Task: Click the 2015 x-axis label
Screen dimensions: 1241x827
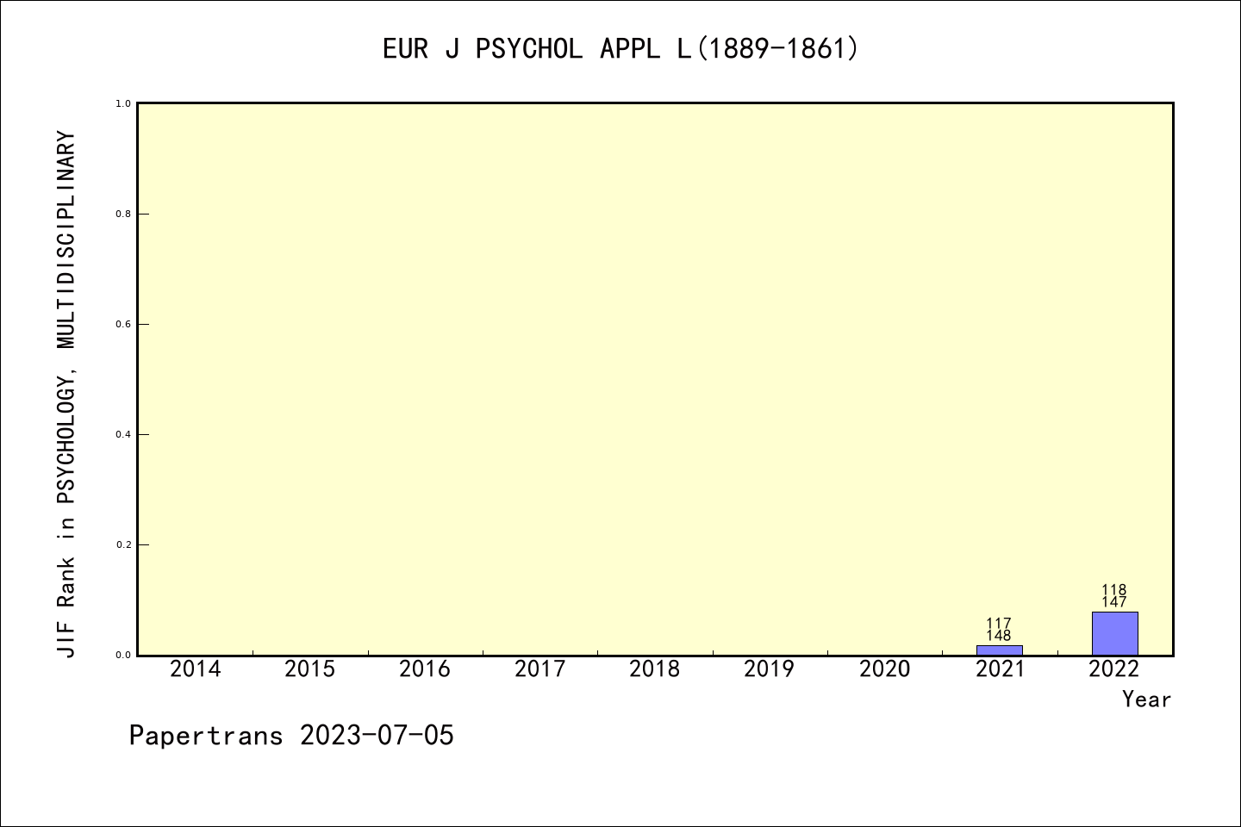Action: (x=310, y=669)
